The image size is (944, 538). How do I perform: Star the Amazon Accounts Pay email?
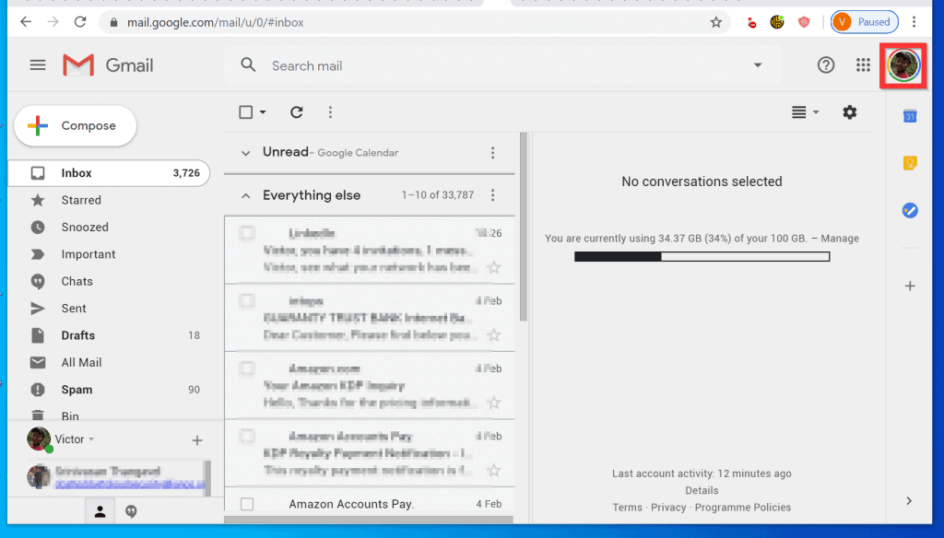pyautogui.click(x=494, y=471)
